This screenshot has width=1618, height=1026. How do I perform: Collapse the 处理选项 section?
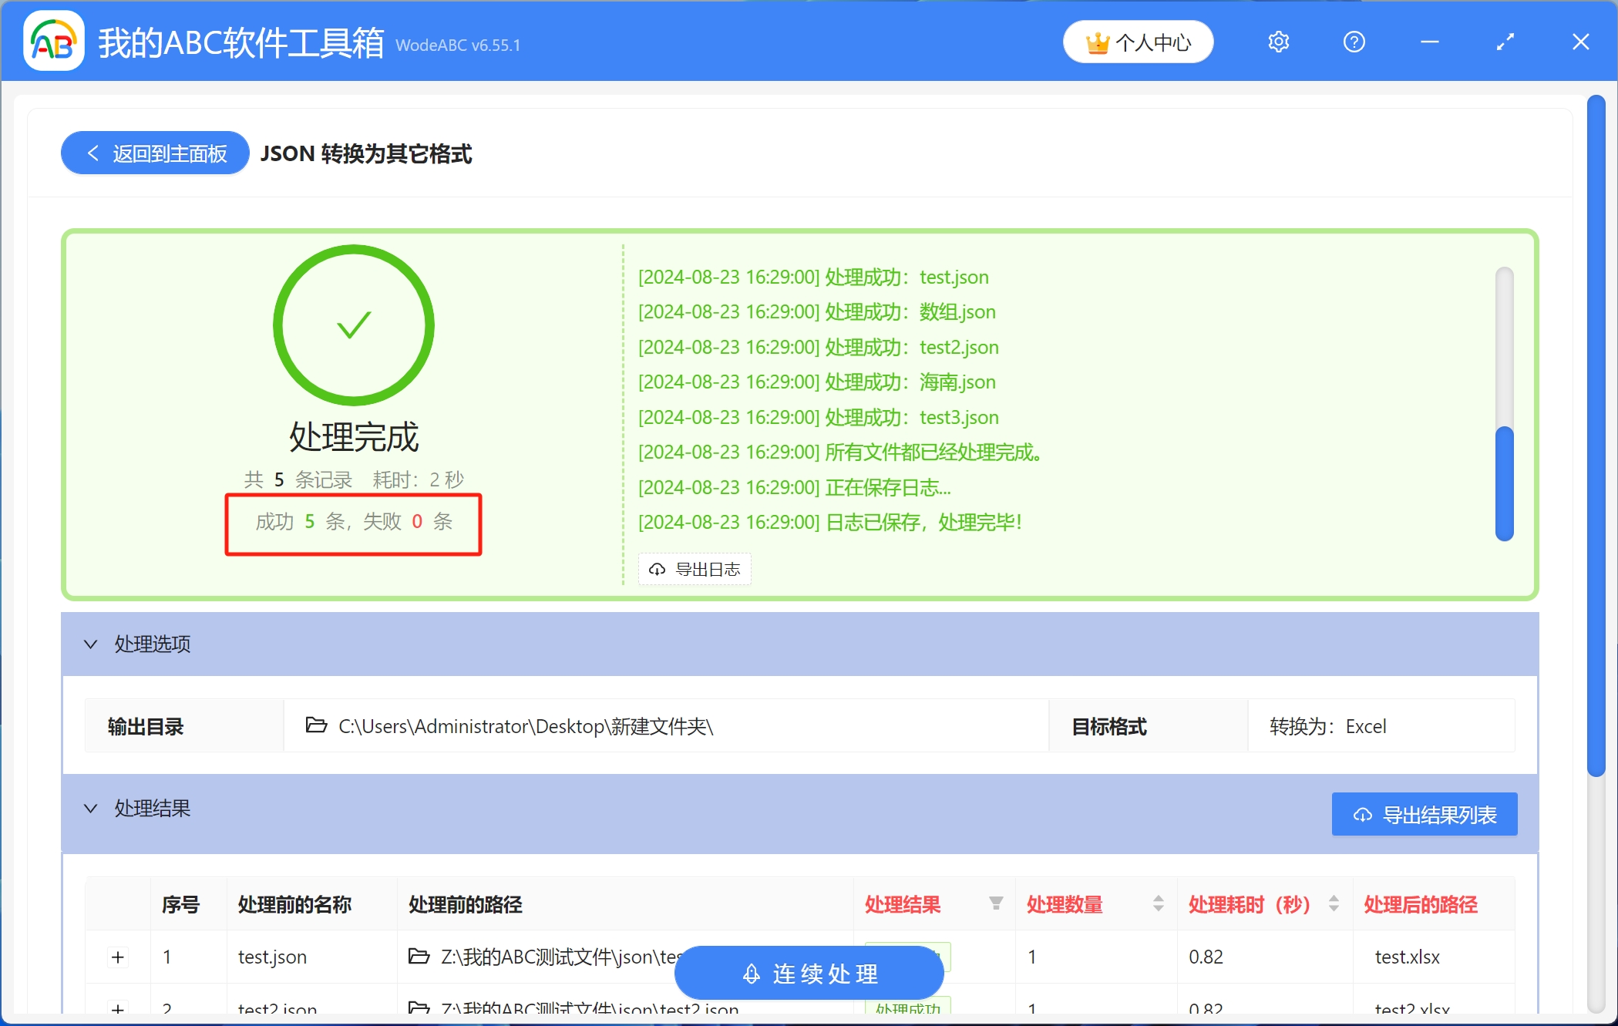90,644
